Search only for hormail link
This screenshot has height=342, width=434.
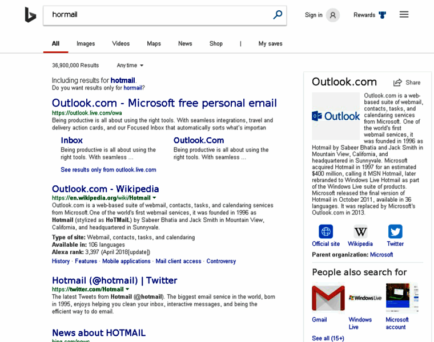tap(132, 88)
